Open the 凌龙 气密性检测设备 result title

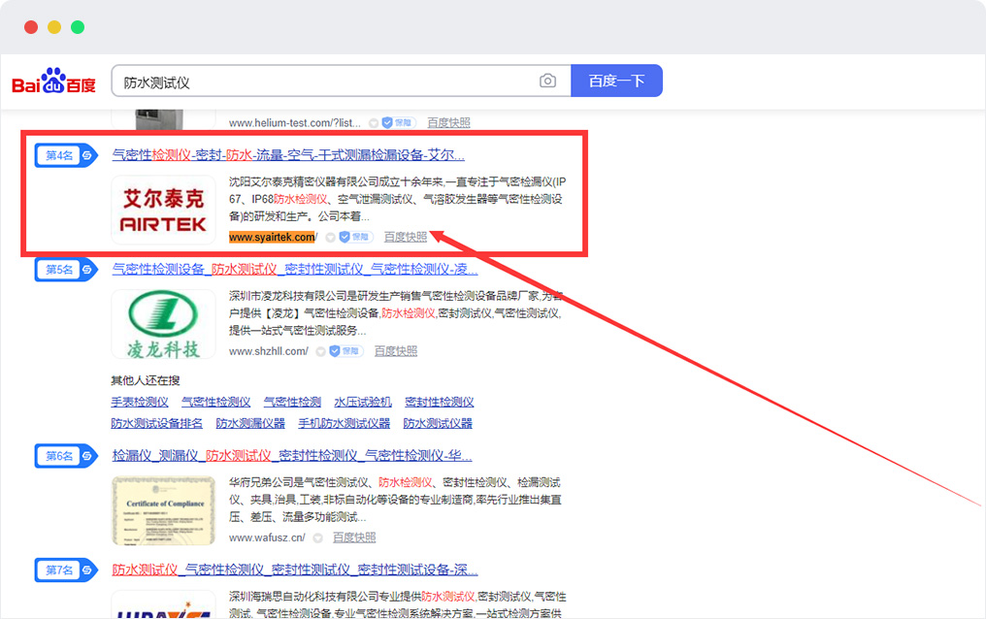tap(295, 269)
